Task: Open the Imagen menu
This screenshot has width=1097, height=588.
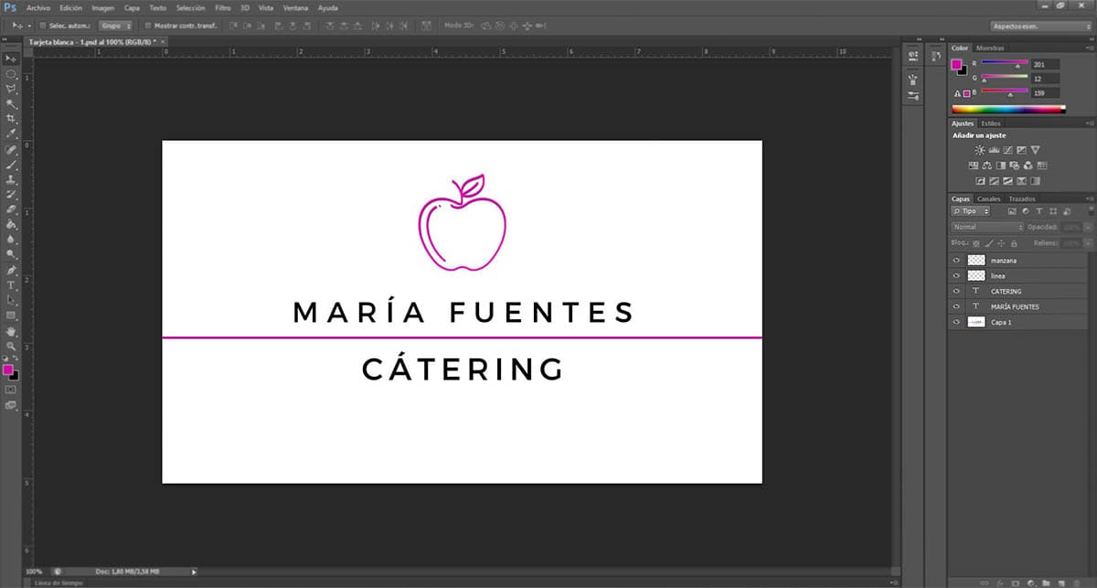Action: [103, 7]
